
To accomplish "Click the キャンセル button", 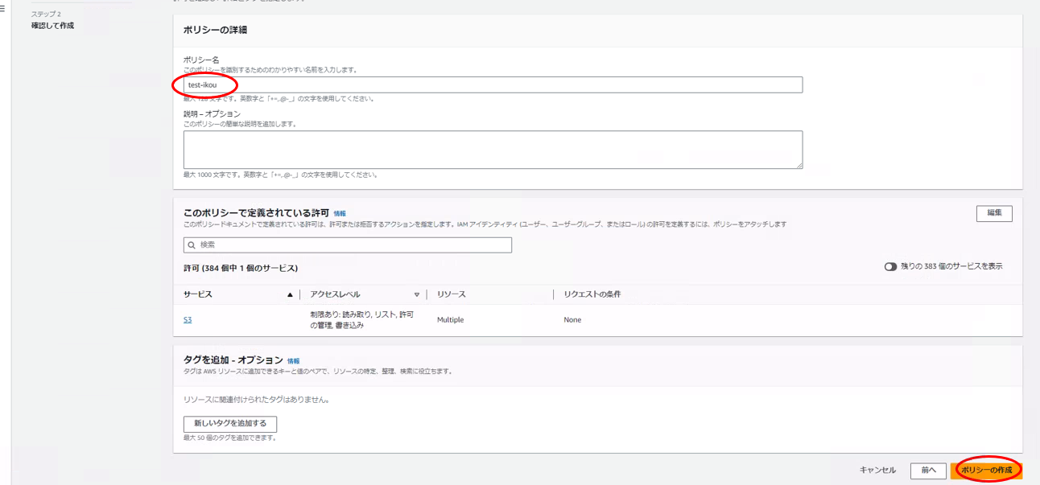I will [x=877, y=471].
